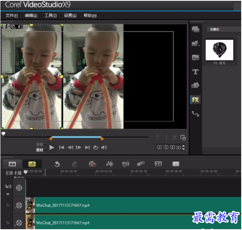Open the Track Manager icon
242x230 pixels.
click(8, 187)
